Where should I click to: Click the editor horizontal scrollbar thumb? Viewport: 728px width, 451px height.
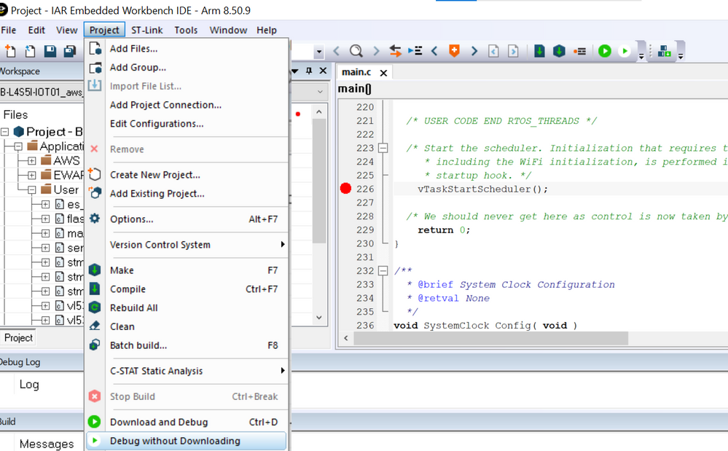point(490,338)
